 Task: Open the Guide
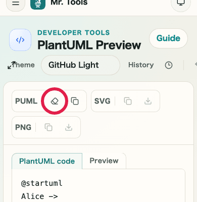click(168, 38)
